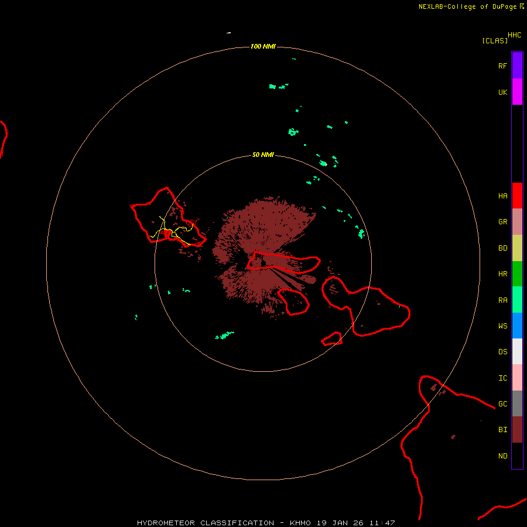The width and height of the screenshot is (527, 527).
Task: Click the brown BI legend color swatch
Action: pos(517,430)
